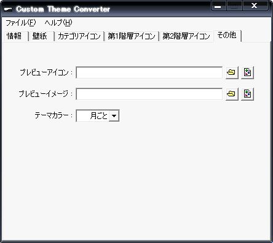
Task: Select the その他 tab
Action: coord(227,35)
